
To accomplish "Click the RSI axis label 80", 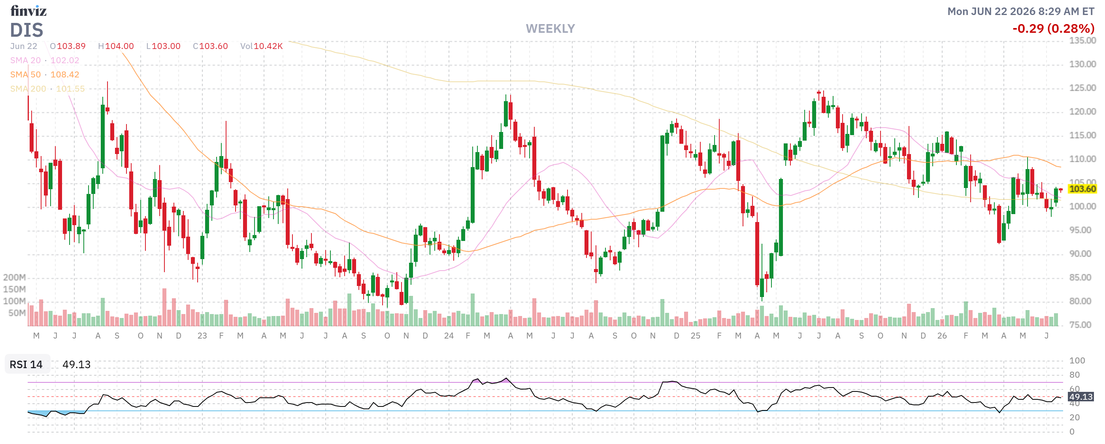I will coord(1075,375).
